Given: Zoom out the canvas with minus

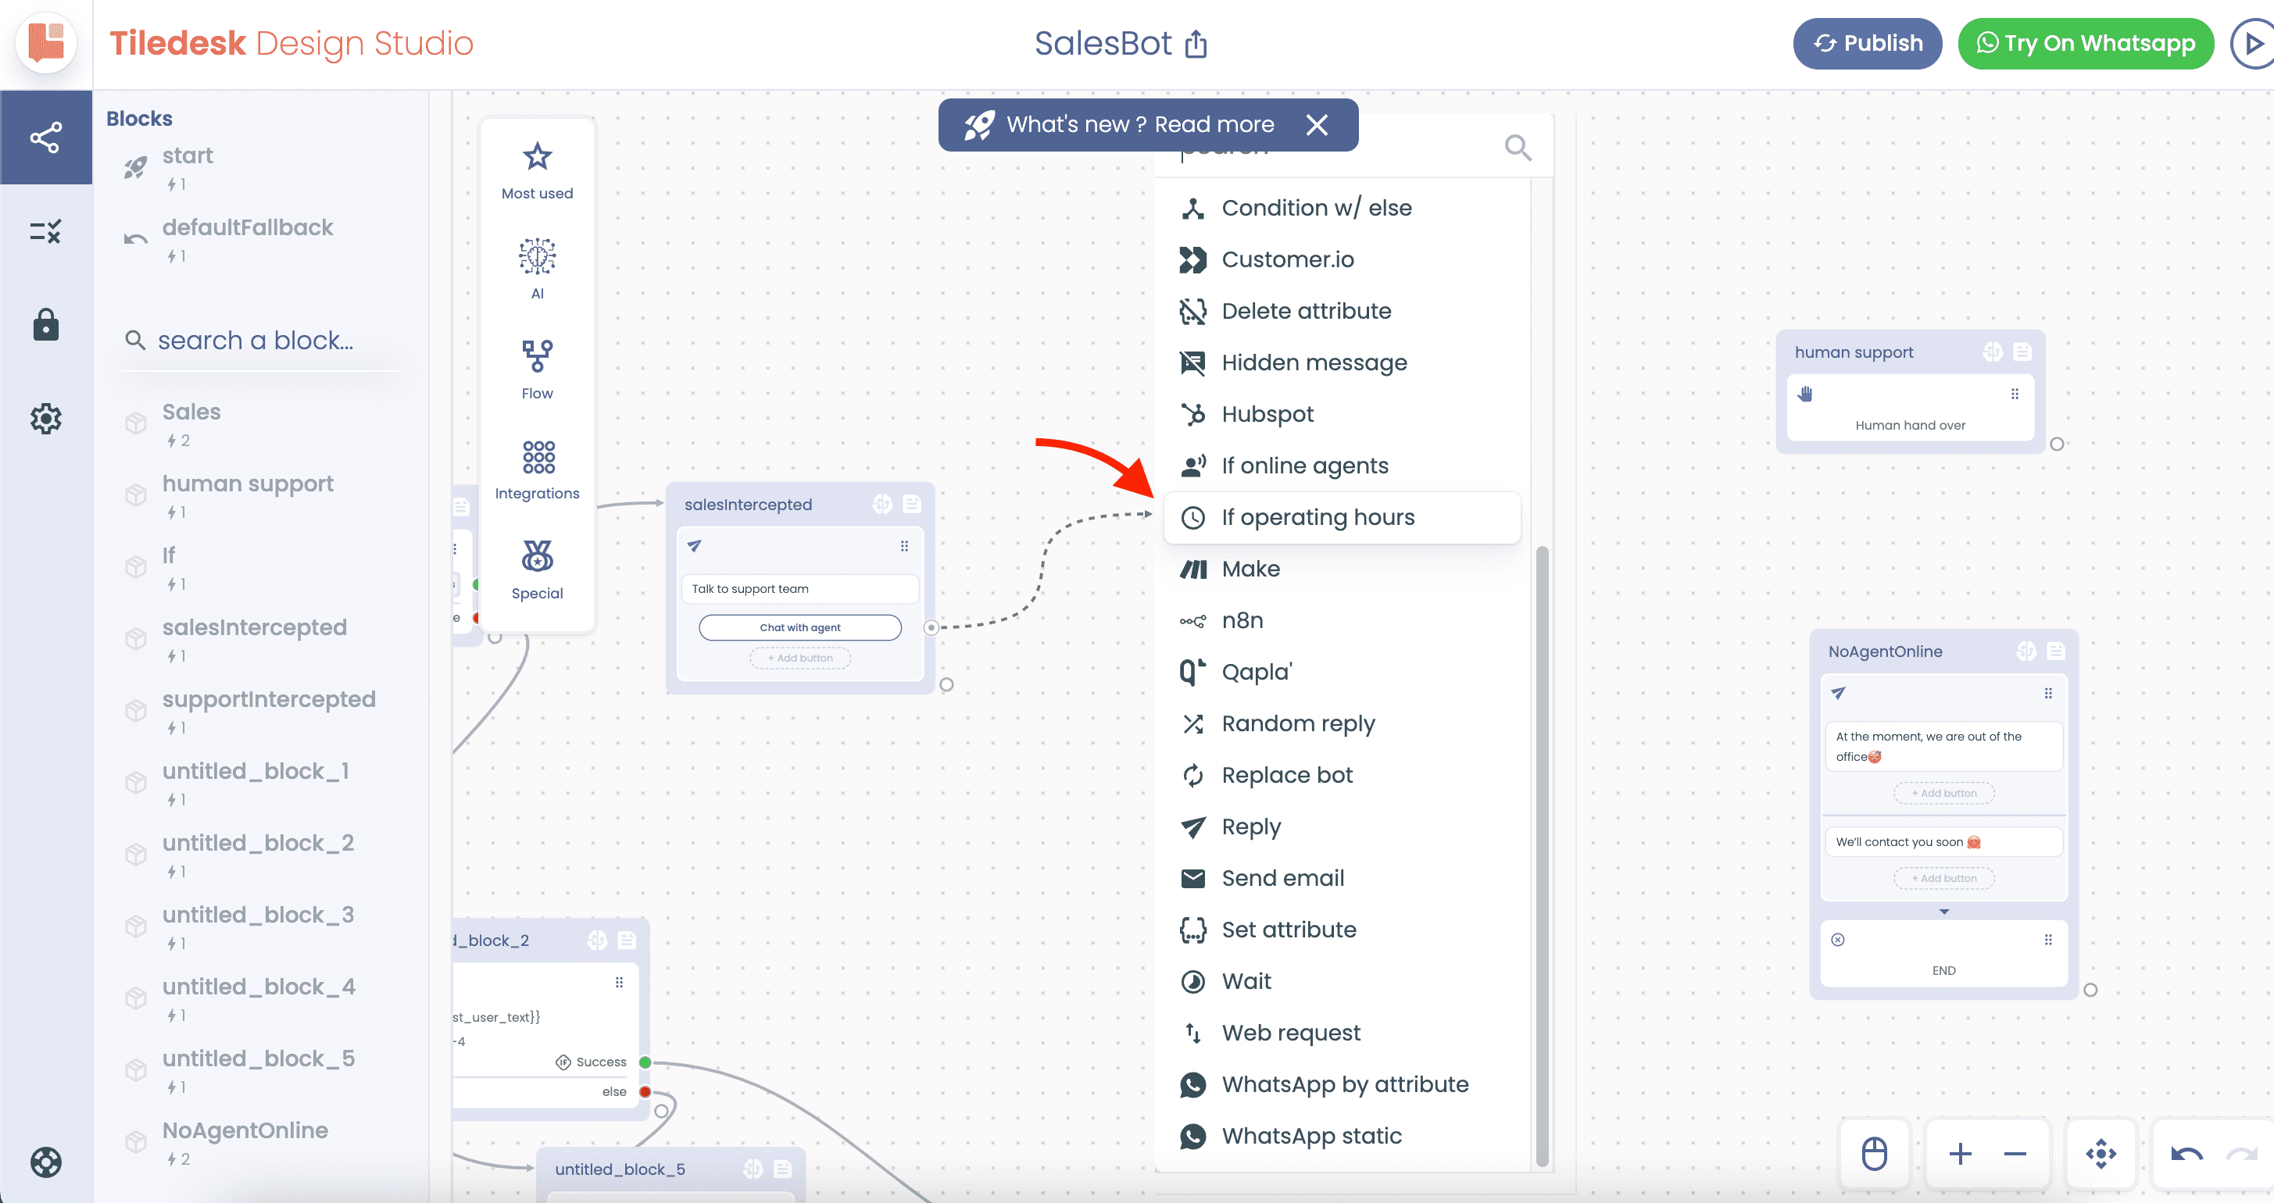Looking at the screenshot, I should tap(2015, 1154).
